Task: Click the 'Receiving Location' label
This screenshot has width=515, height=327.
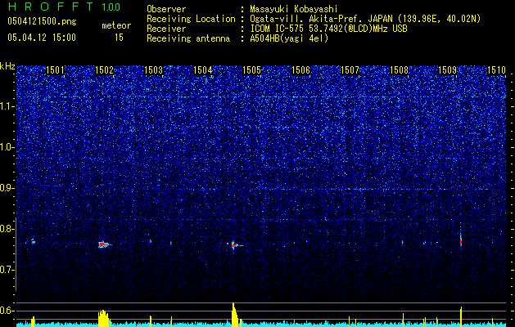Action: 191,19
